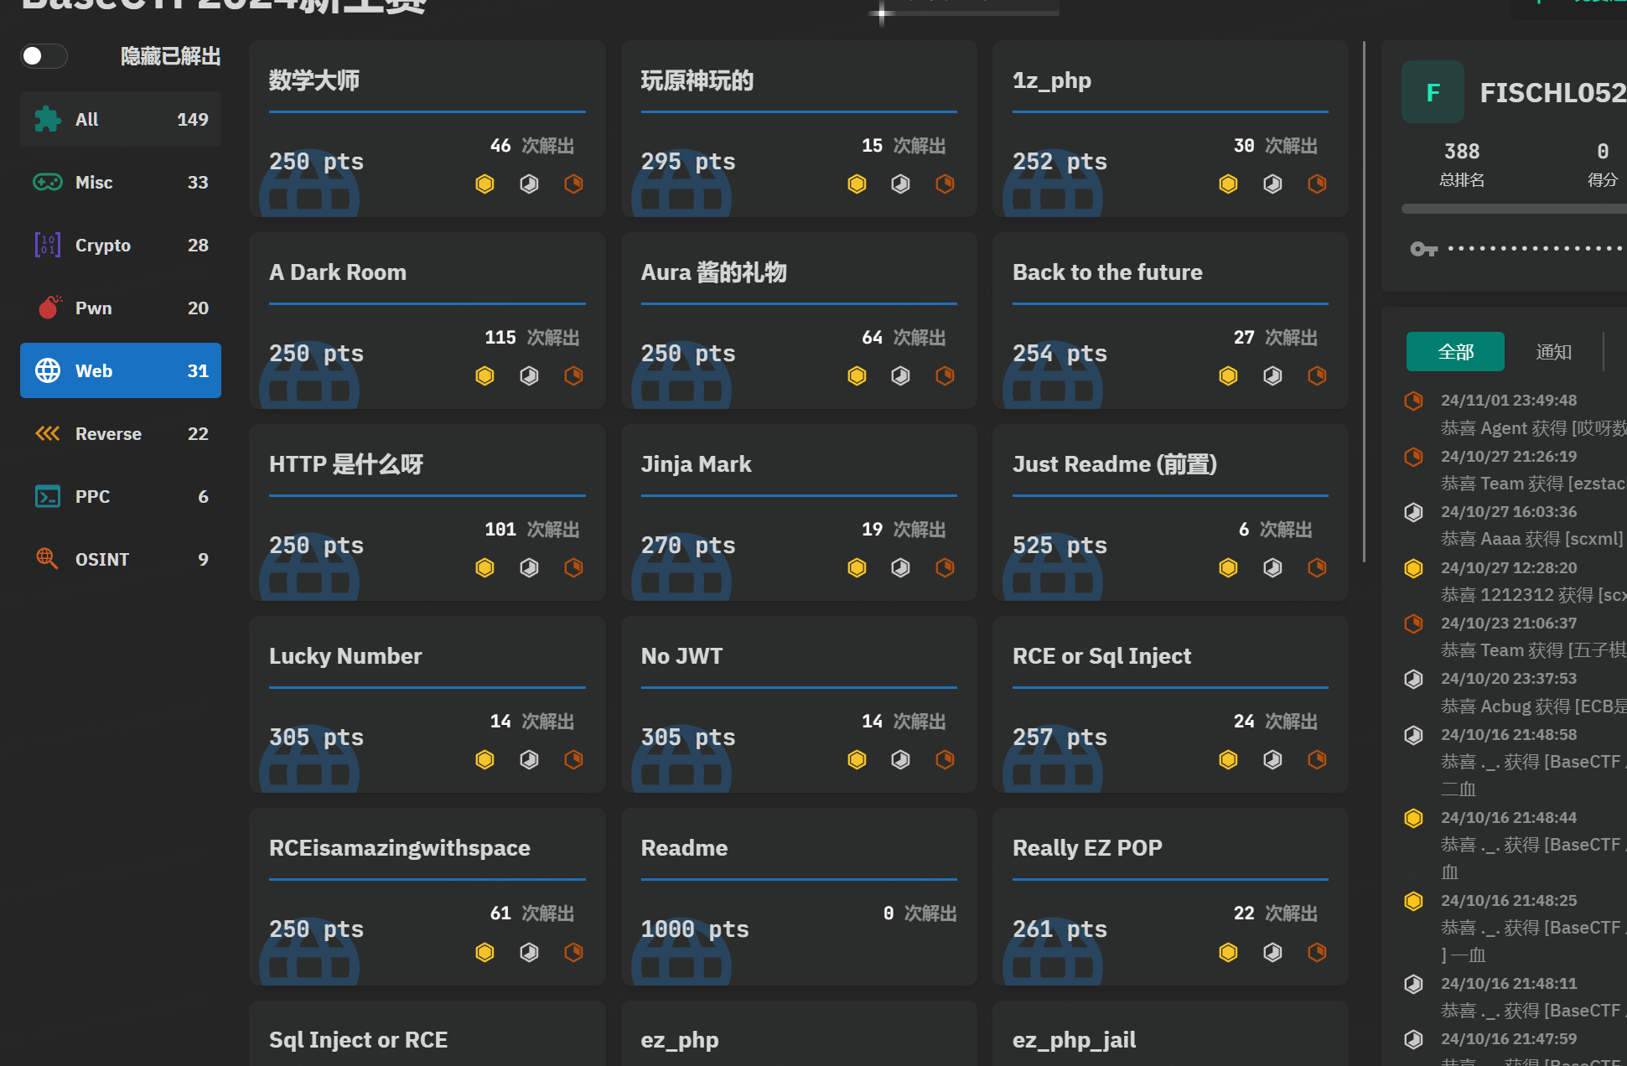Click first-blood gold badge on 数学大师
This screenshot has height=1066, width=1627.
point(484,184)
